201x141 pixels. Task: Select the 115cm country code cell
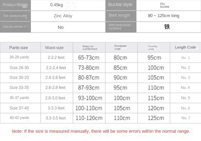154,98
